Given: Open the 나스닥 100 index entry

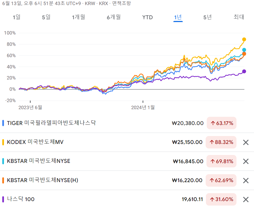Looking at the screenshot, I should 21,199.
